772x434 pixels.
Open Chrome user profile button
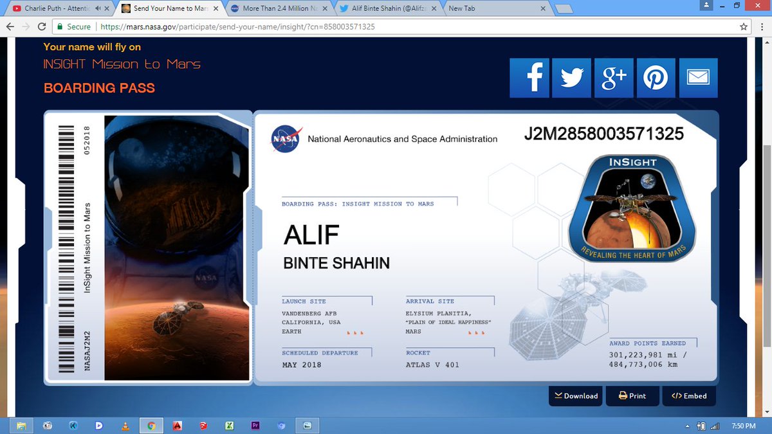708,5
